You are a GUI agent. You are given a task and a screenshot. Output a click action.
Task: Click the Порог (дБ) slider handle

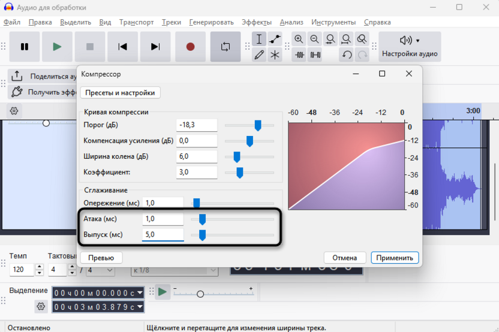click(x=258, y=125)
